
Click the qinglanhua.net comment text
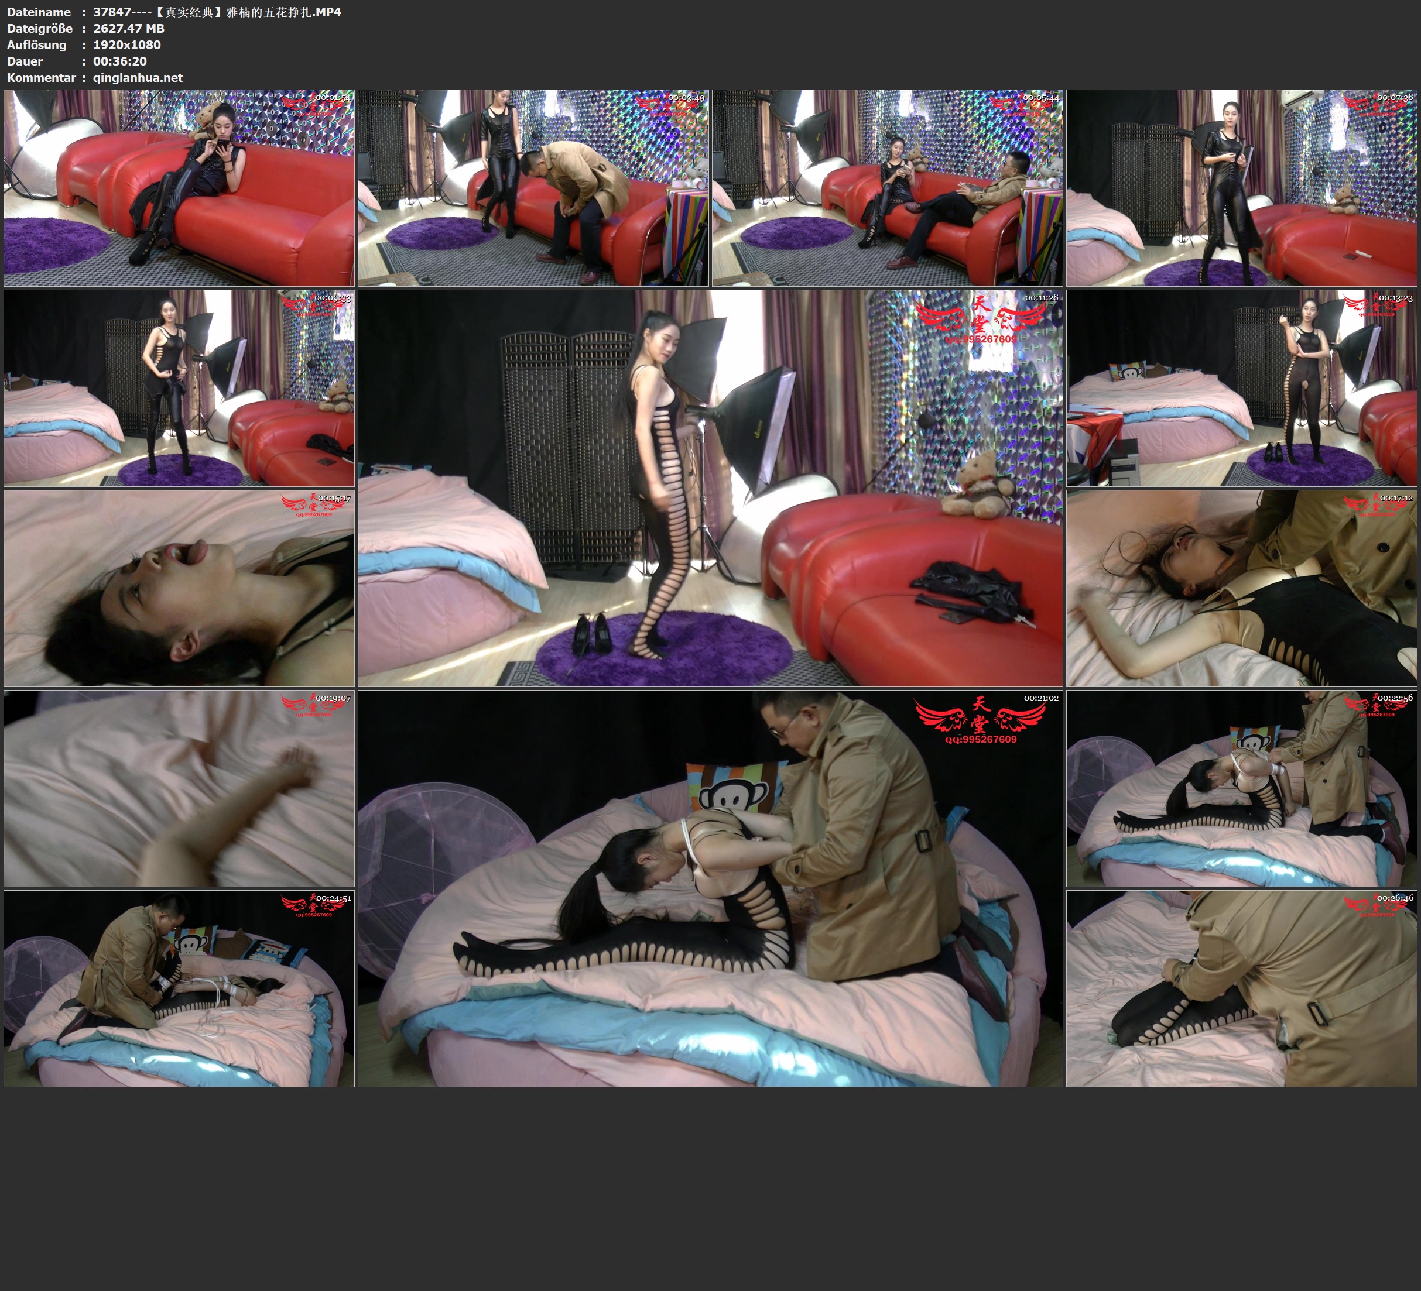tap(138, 77)
